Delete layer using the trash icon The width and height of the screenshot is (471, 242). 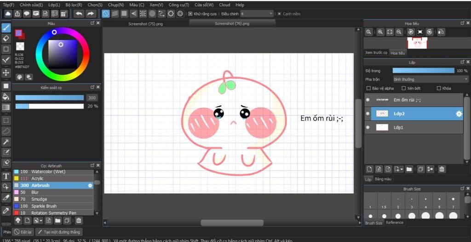coord(442,169)
